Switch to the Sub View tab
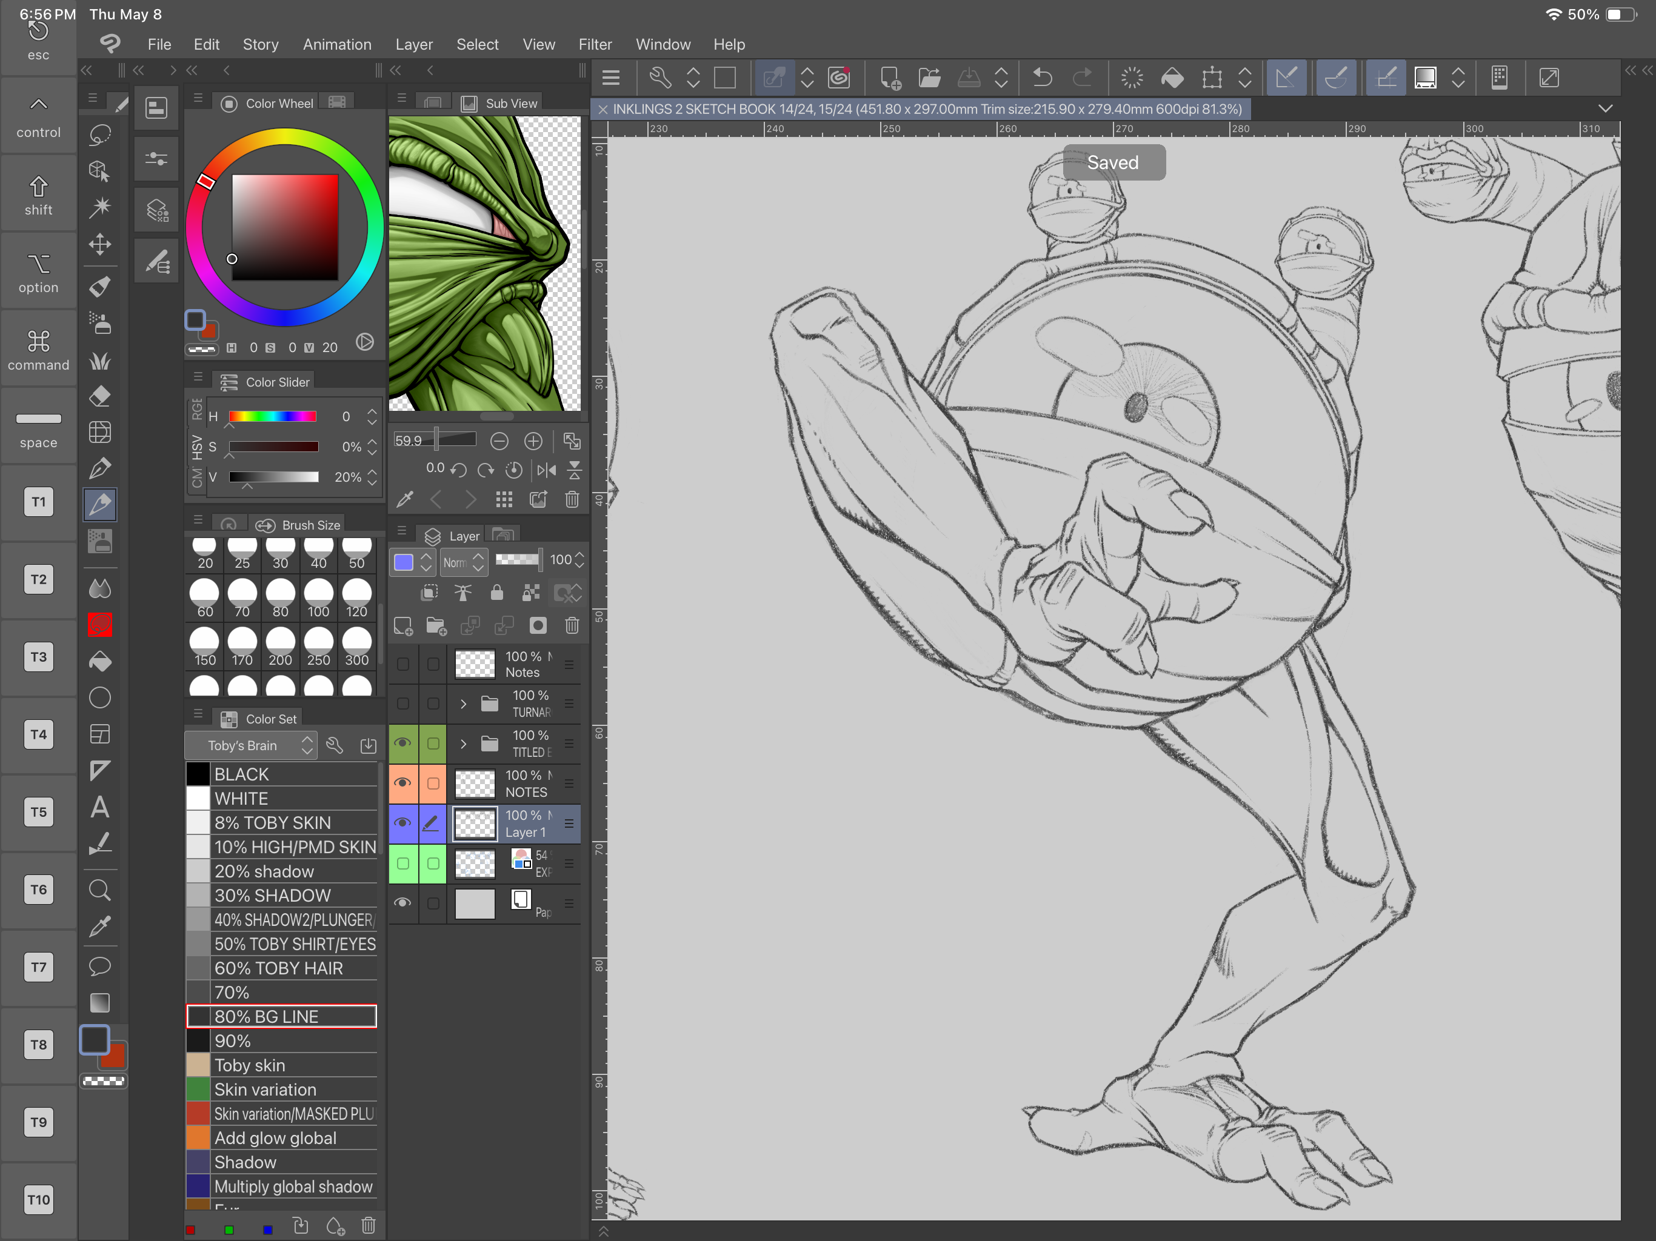1656x1241 pixels. click(x=499, y=103)
